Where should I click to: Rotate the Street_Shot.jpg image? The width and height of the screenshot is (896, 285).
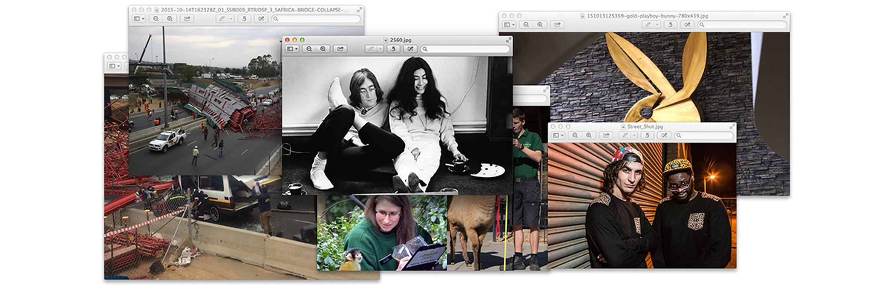coord(647,135)
